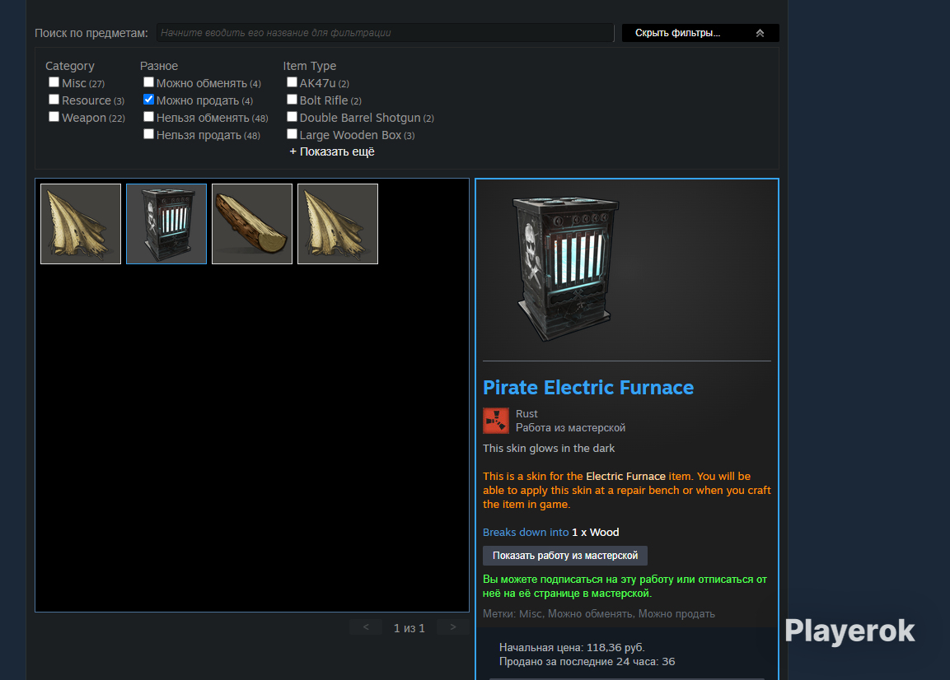The image size is (950, 680).
Task: Select last burlap cloth item thumbnail
Action: pyautogui.click(x=338, y=224)
